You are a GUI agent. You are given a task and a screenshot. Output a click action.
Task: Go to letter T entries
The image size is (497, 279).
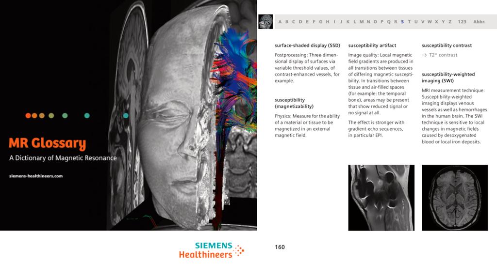tap(409, 22)
